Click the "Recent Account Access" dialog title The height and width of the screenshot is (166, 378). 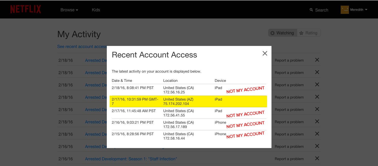click(x=154, y=55)
